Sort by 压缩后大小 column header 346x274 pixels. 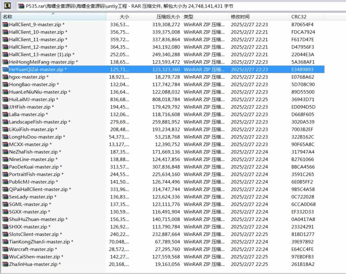coord(157,17)
